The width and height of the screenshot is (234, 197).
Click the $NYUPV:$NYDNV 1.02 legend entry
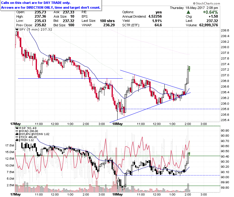pyautogui.click(x=34, y=134)
